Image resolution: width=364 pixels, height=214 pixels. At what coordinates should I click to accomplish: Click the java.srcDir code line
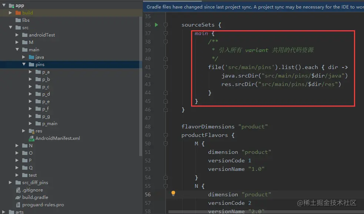tap(285, 76)
